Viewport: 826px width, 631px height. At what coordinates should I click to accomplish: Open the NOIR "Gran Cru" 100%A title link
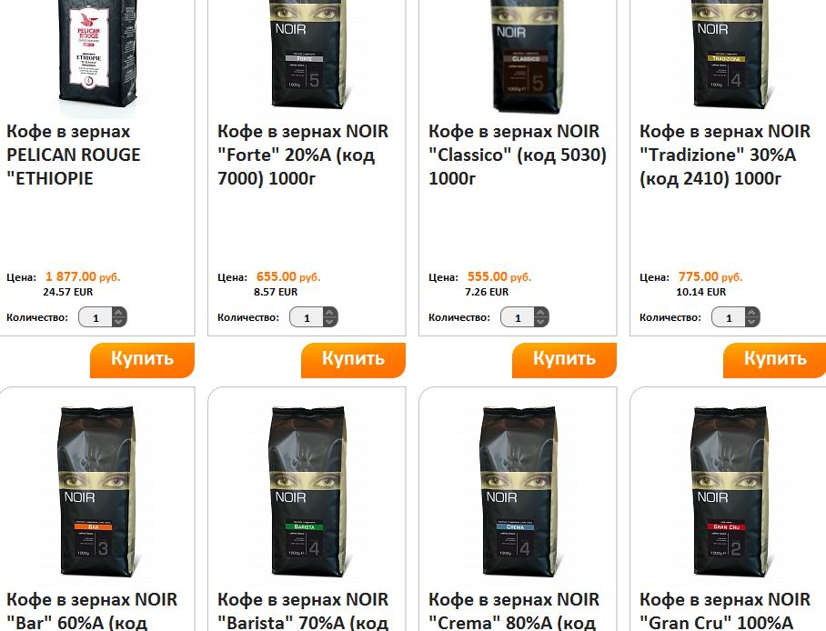(725, 612)
